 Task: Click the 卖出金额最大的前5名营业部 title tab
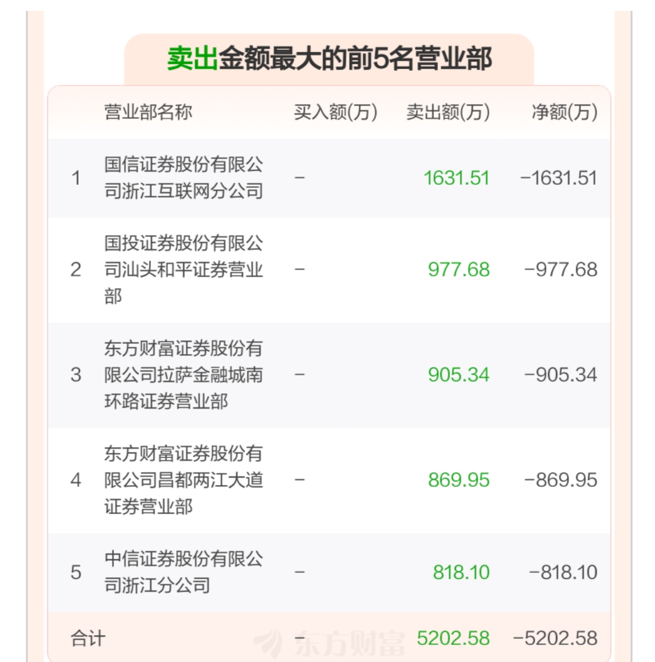point(329,59)
